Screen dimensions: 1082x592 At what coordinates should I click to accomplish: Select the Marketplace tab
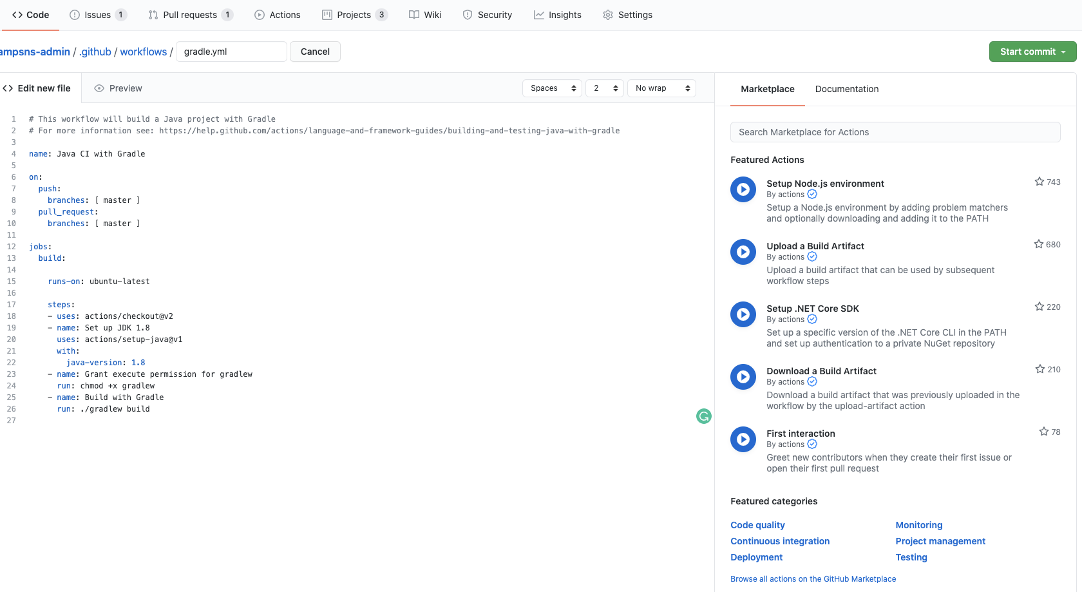[768, 89]
